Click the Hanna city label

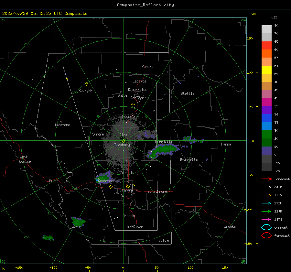[x=226, y=144]
